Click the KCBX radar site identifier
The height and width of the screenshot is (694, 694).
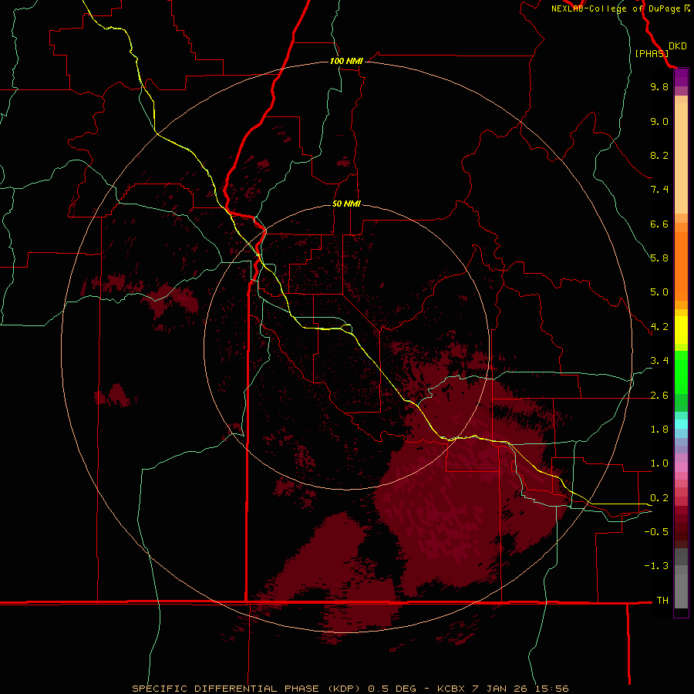point(453,689)
